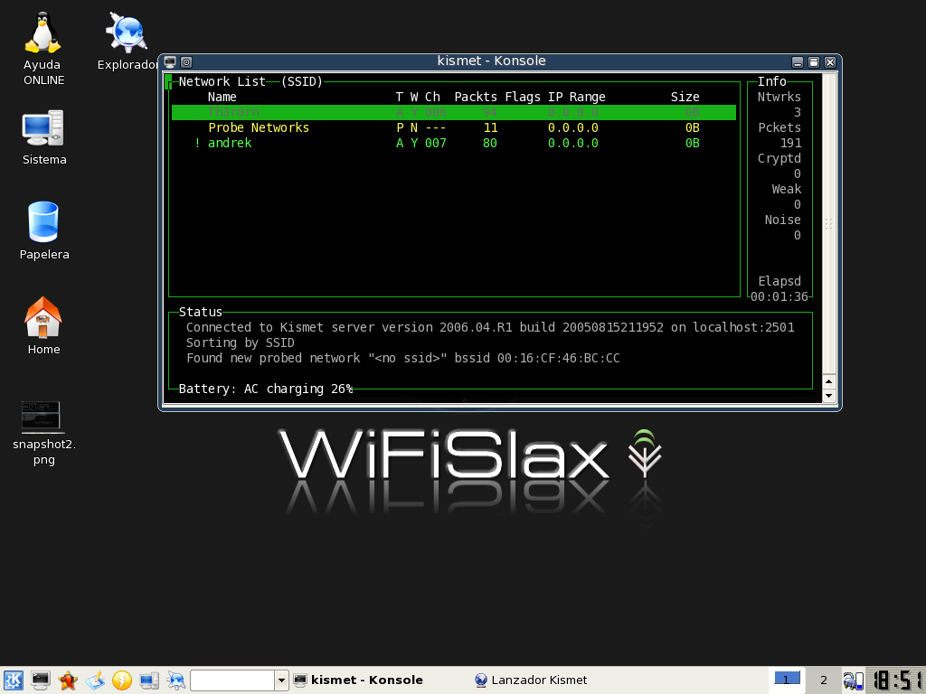Click the Konsole scrollbar down arrow
Screen dimensions: 926x694
pos(828,396)
